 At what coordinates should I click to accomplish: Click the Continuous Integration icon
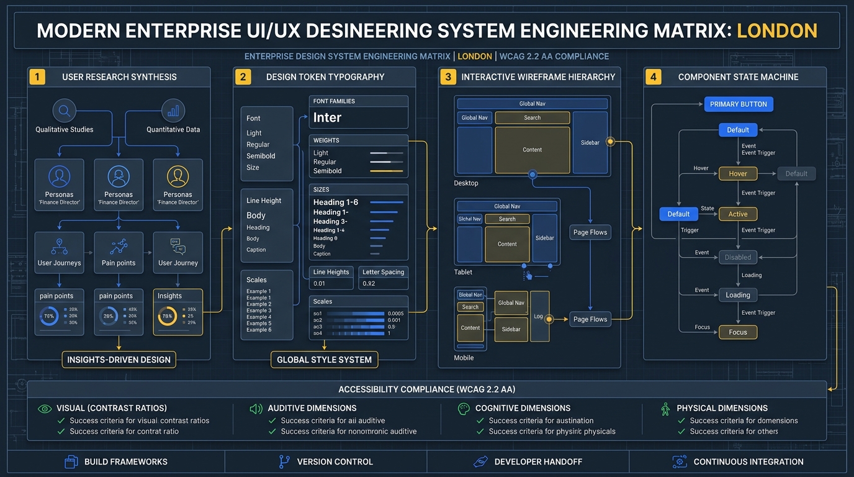click(680, 461)
